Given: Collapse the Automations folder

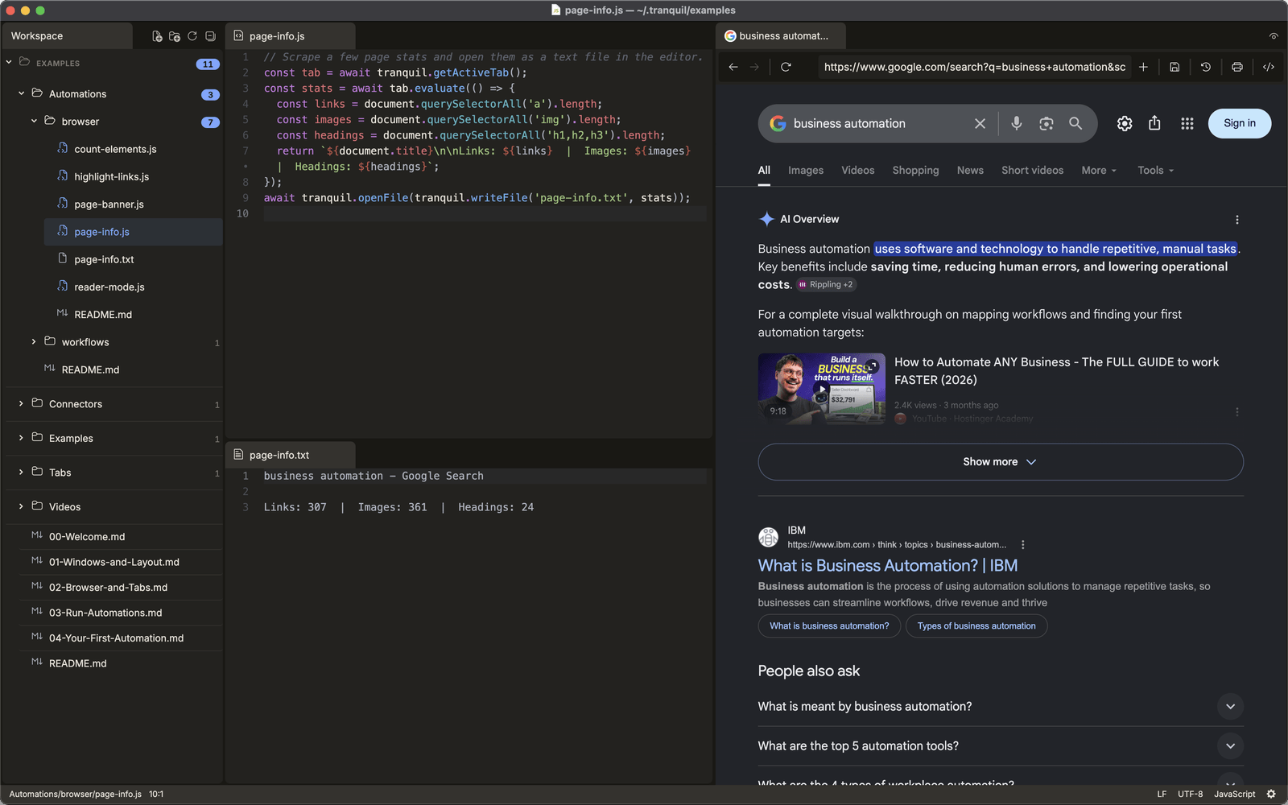Looking at the screenshot, I should tap(22, 93).
